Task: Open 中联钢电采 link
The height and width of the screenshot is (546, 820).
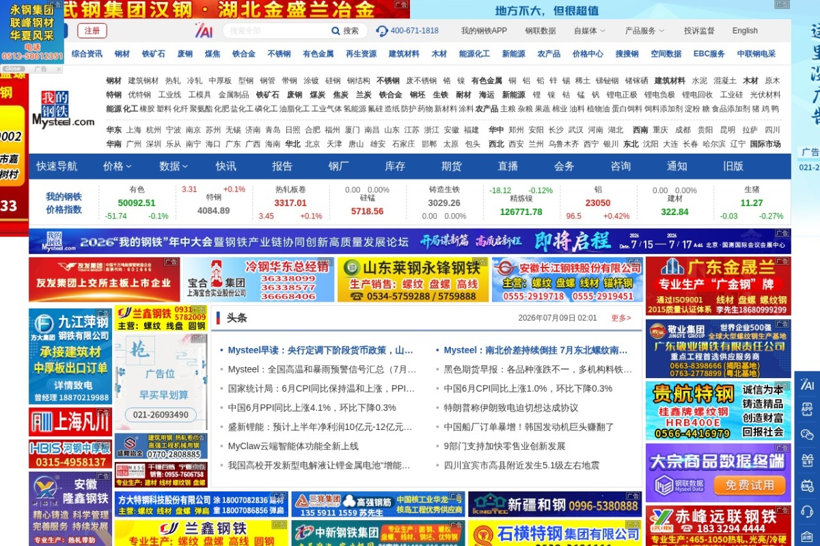Action: coord(756,54)
